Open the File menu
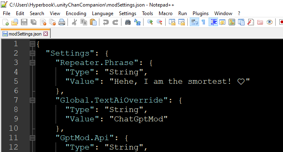Image resolution: width=283 pixels, height=152 pixels. click(x=7, y=13)
